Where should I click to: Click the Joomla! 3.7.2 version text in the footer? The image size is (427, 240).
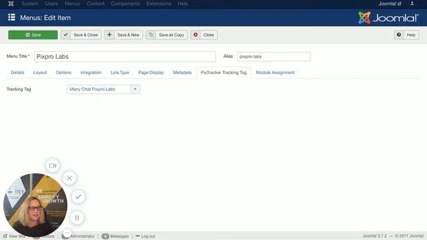point(374,236)
